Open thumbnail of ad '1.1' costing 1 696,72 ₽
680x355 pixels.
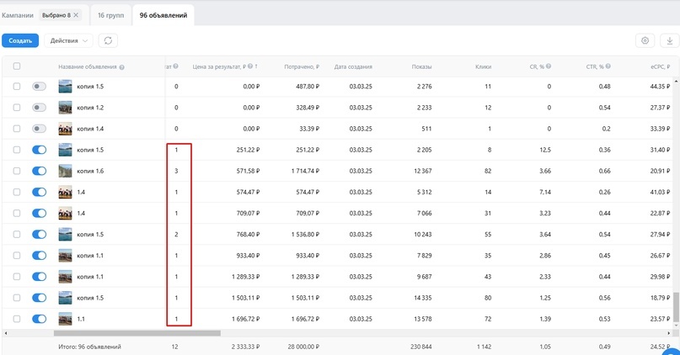pyautogui.click(x=65, y=319)
